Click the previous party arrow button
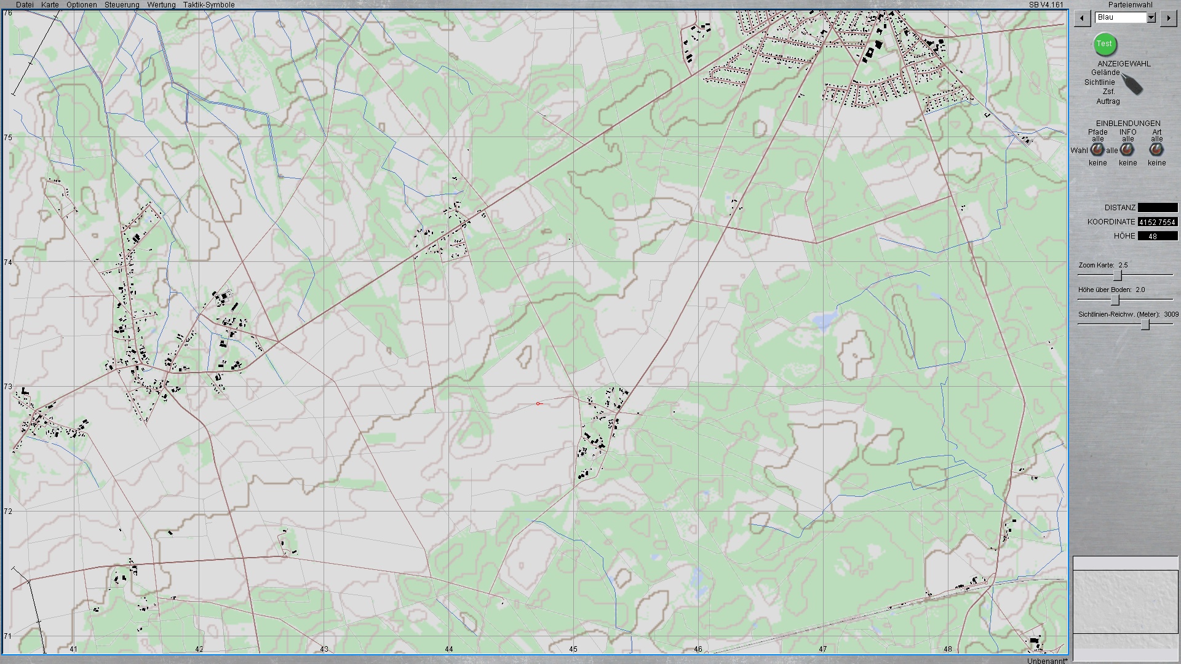 1082,18
